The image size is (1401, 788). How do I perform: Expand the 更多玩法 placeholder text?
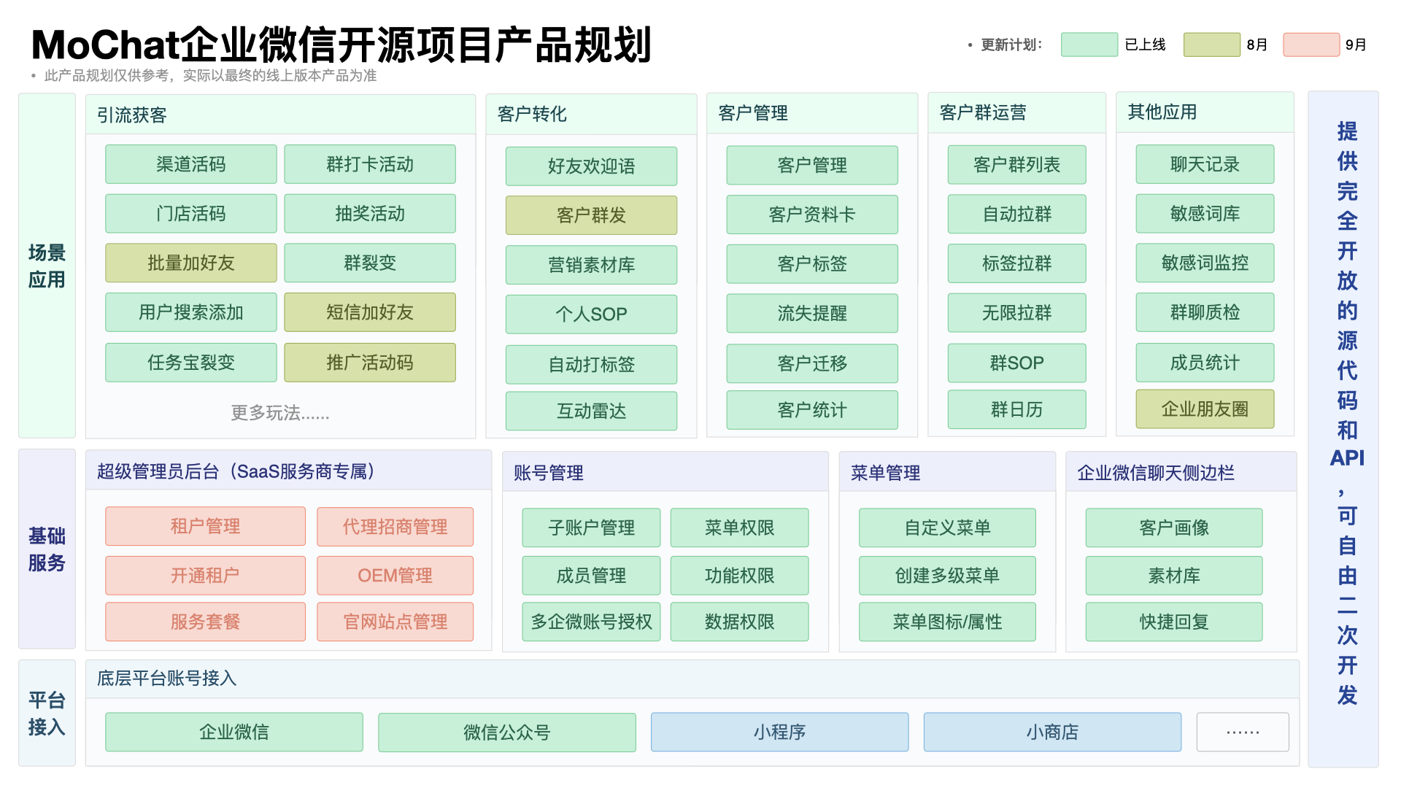279,413
